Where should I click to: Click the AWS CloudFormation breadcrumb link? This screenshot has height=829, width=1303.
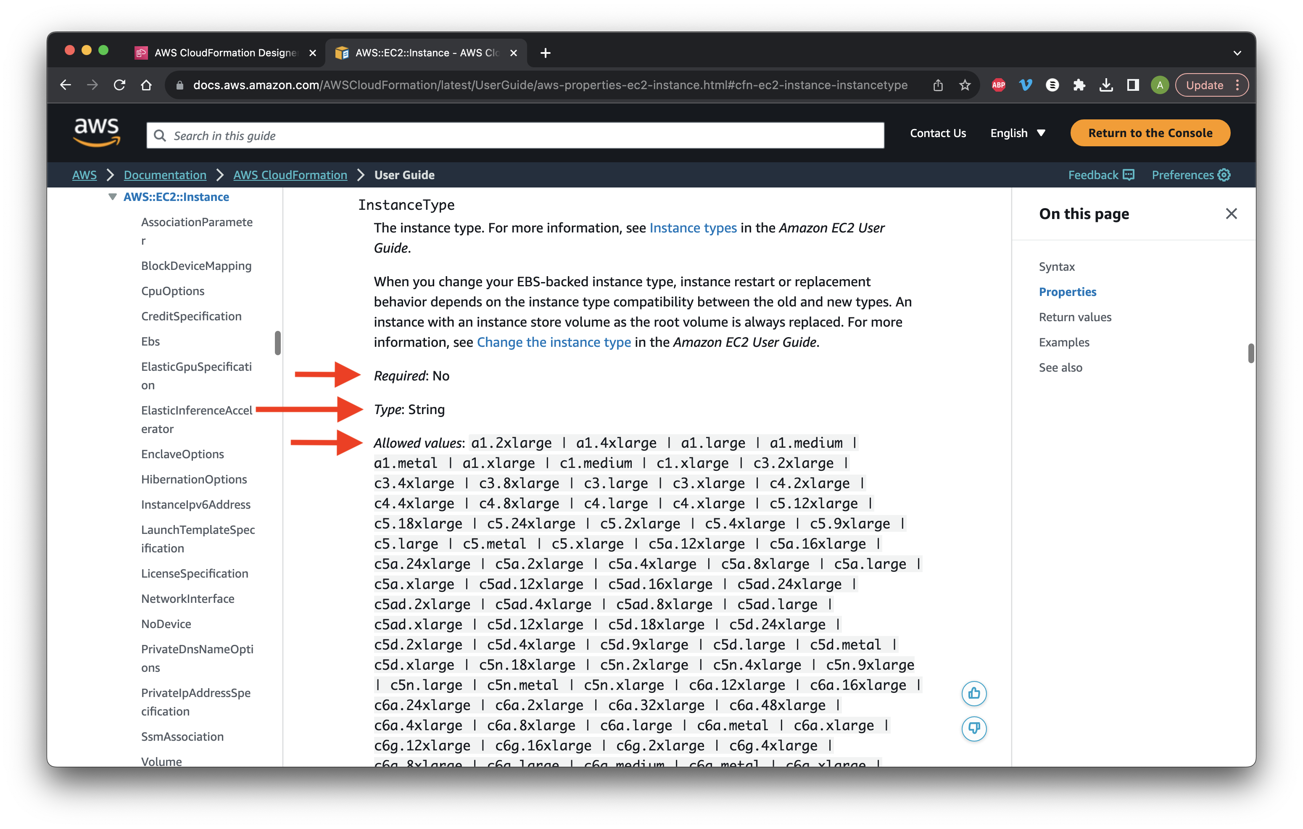click(x=290, y=175)
